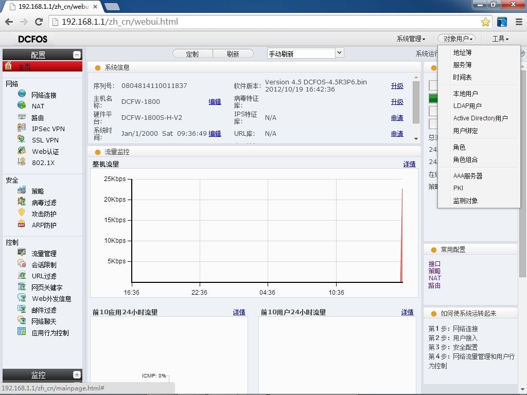
Task: Select the 应用行为控制 icon
Action: point(22,332)
